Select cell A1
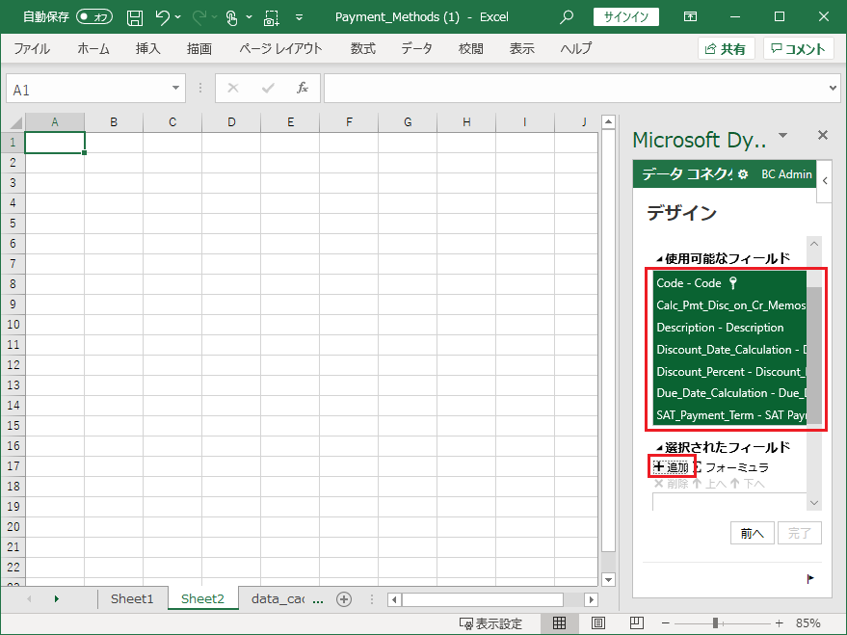The image size is (847, 635). click(55, 143)
